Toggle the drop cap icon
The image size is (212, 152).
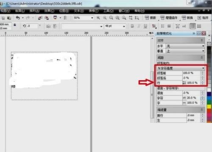[x=169, y=26]
